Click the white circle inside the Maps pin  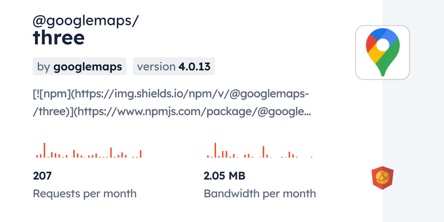(x=383, y=45)
